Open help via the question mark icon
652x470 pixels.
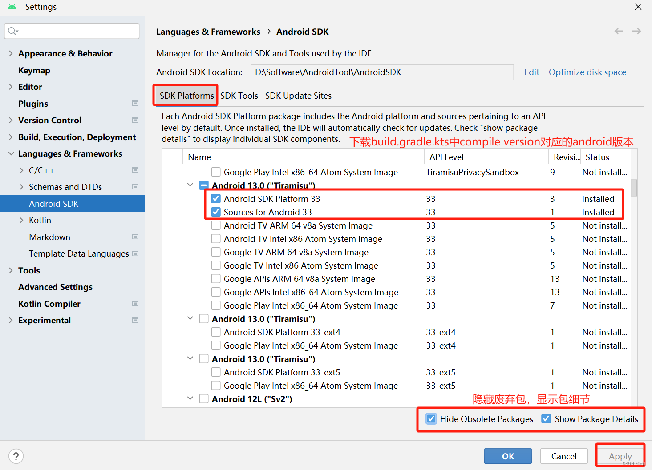tap(16, 456)
